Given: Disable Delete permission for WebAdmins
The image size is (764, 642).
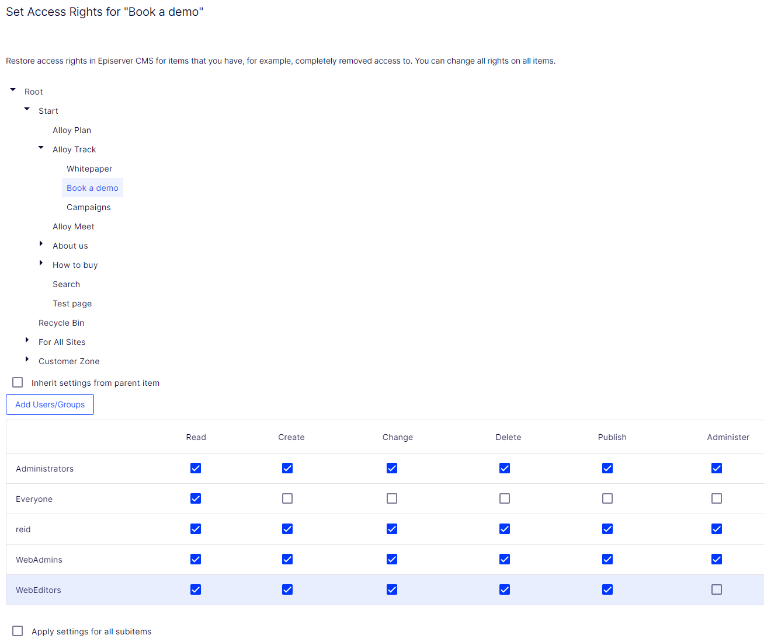Looking at the screenshot, I should (x=503, y=559).
